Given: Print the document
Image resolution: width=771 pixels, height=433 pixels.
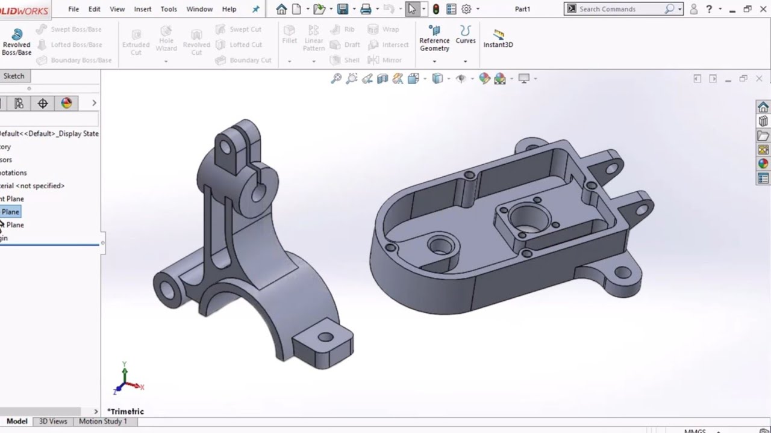Looking at the screenshot, I should 366,9.
